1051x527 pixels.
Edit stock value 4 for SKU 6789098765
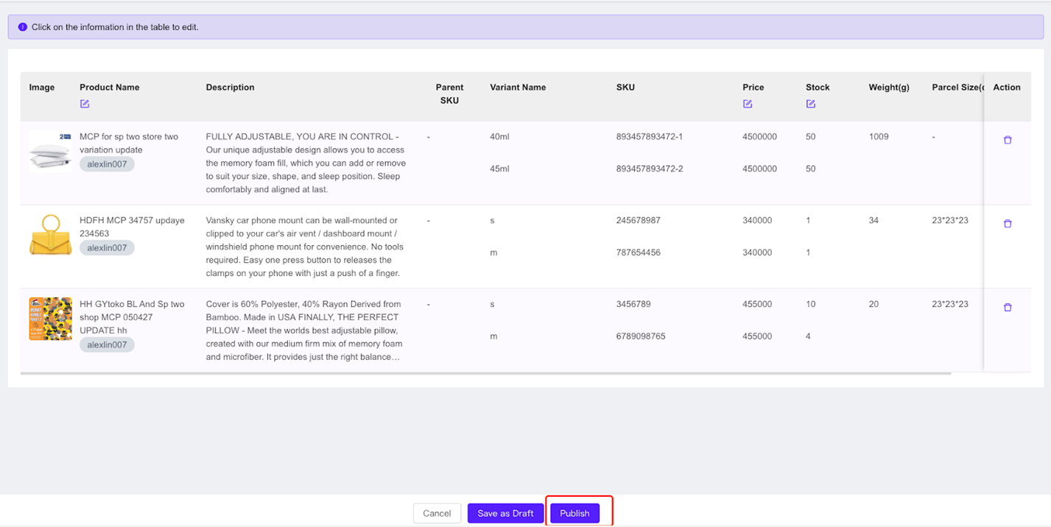tap(808, 336)
